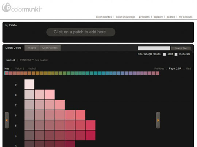This screenshot has width=197, height=147.
Task: Tick the strict filter checkbox
Action: (164, 54)
